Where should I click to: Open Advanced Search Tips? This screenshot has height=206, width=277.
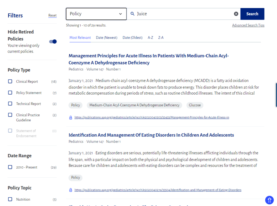coord(248,25)
